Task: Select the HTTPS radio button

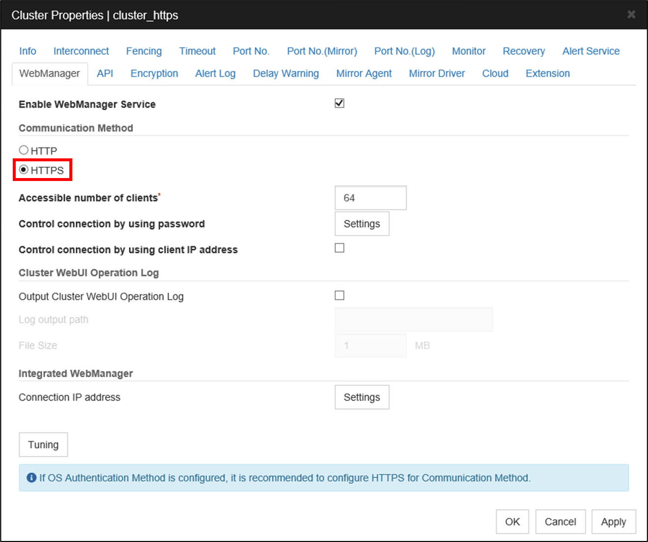Action: coord(24,170)
